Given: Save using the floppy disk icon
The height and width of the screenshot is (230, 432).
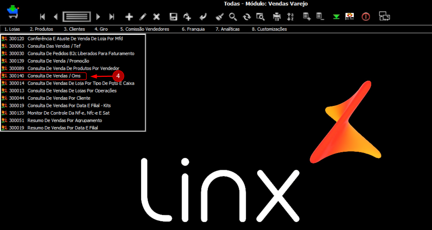Looking at the screenshot, I should point(173,17).
